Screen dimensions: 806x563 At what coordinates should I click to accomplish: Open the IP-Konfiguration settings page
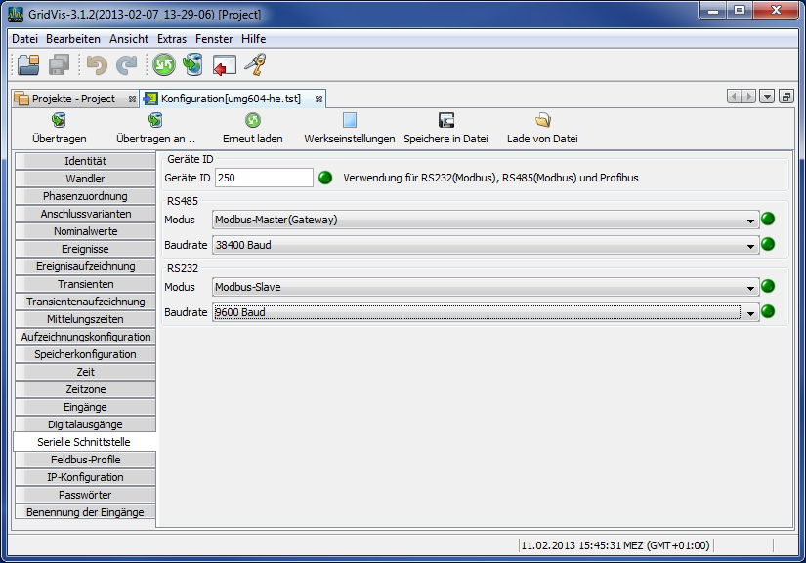[x=85, y=477]
